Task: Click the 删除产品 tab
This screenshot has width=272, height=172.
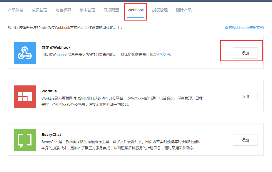Action: point(184,10)
